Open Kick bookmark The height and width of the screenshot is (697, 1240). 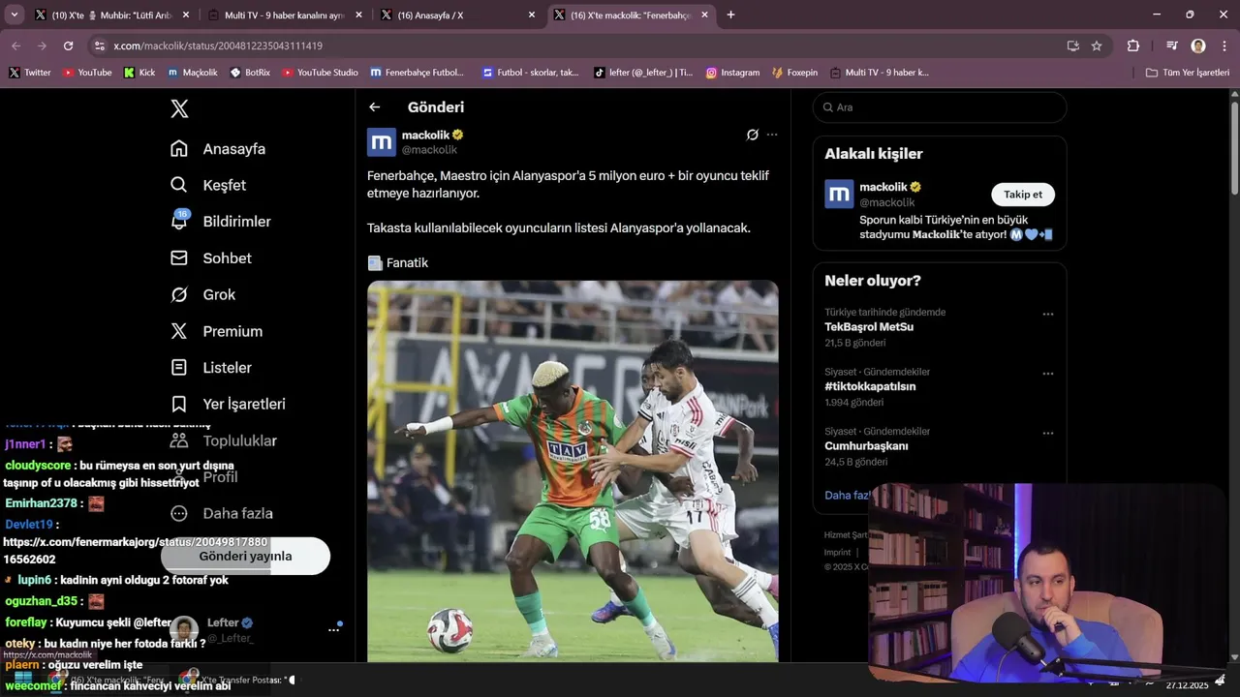coord(139,73)
